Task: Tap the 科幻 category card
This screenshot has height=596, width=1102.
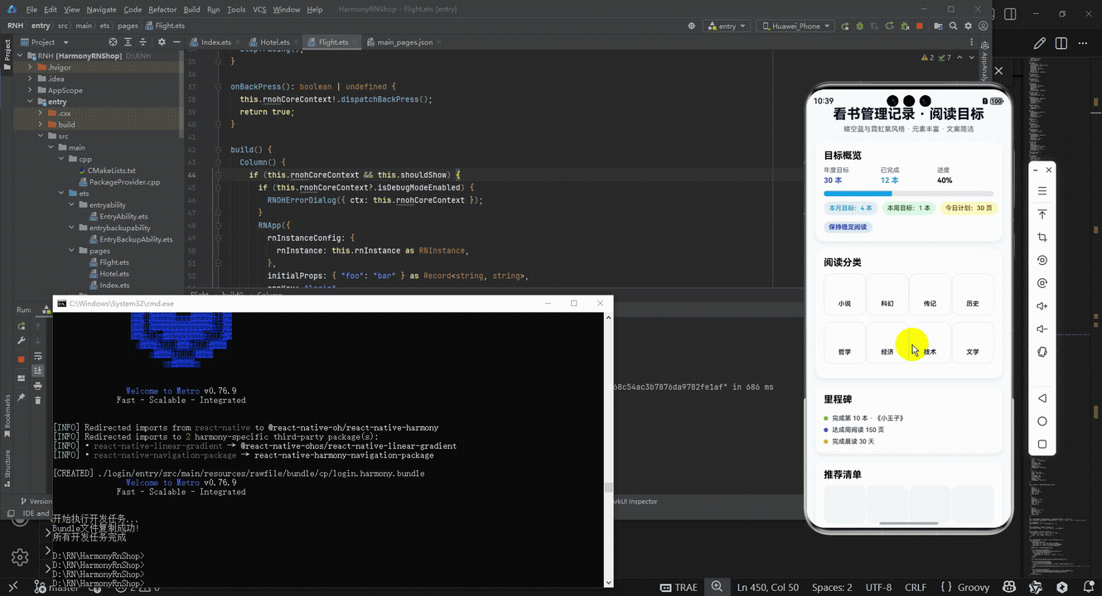Action: click(x=887, y=295)
